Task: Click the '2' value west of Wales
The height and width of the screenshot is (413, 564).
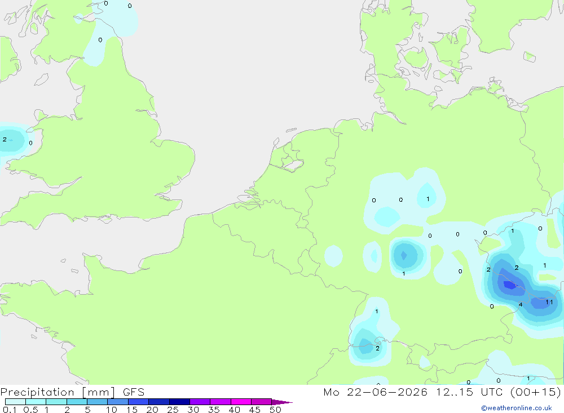Action: coord(5,140)
